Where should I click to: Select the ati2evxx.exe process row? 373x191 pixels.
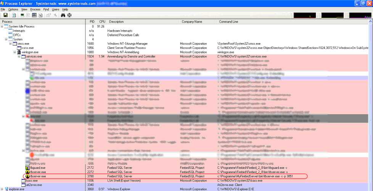click(184, 185)
